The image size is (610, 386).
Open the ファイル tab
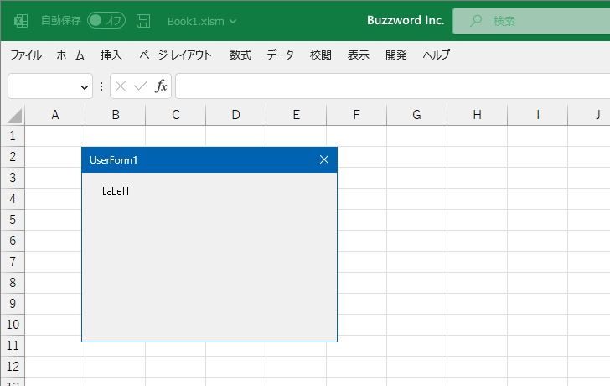coord(26,55)
